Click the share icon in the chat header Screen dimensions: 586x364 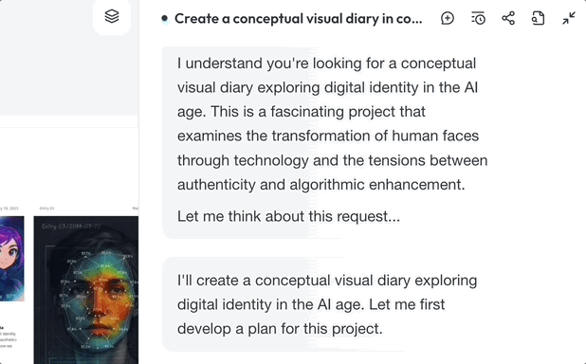[508, 18]
